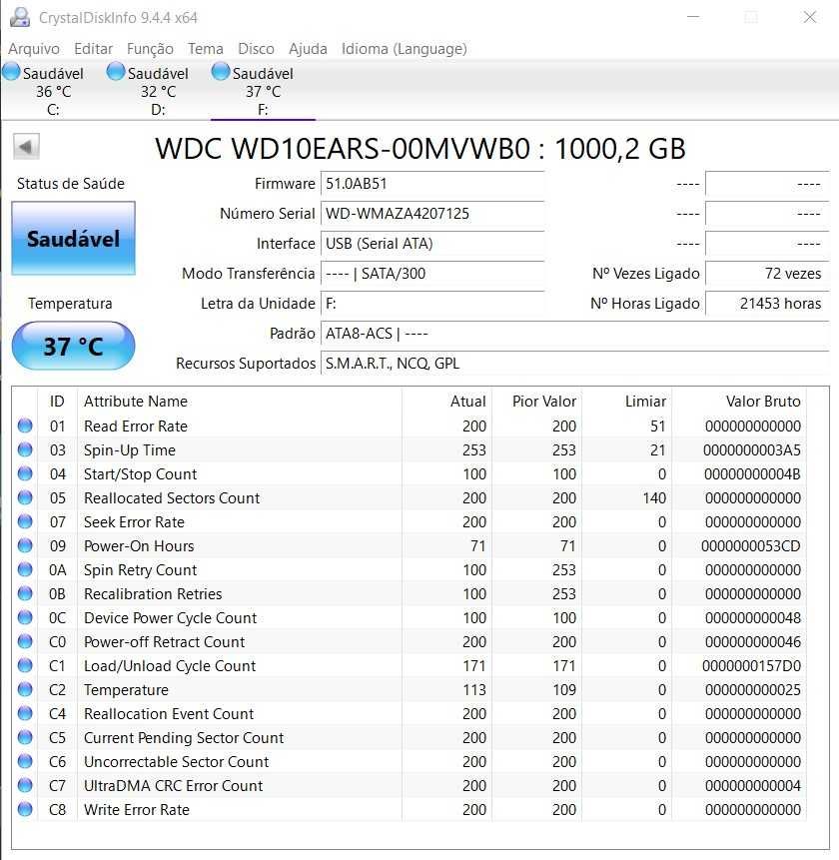Click the drive letter field F:

pos(432,304)
